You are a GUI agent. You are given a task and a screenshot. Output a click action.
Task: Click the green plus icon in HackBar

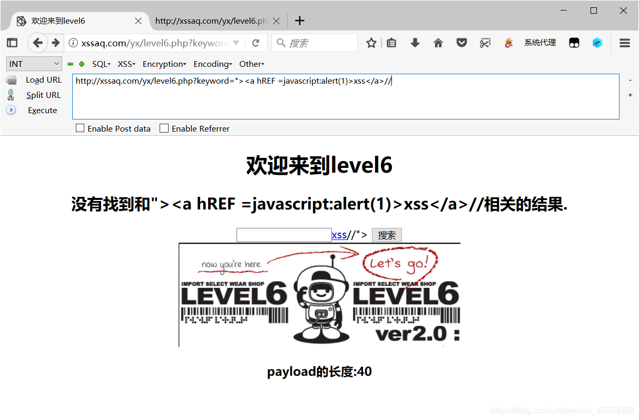[81, 64]
